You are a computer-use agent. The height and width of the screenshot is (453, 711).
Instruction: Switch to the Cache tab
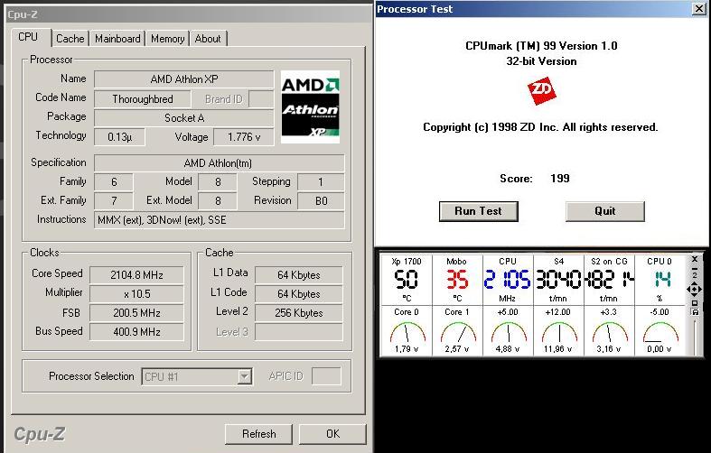[70, 39]
